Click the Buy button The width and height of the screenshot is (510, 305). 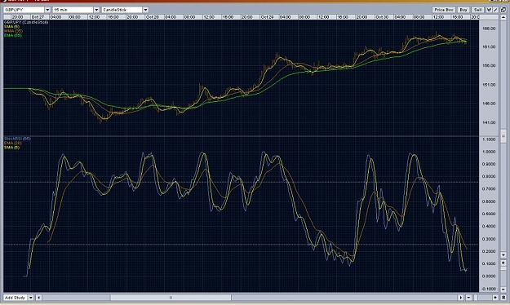463,10
